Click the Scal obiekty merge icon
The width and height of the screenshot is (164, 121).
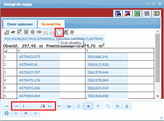59,32
